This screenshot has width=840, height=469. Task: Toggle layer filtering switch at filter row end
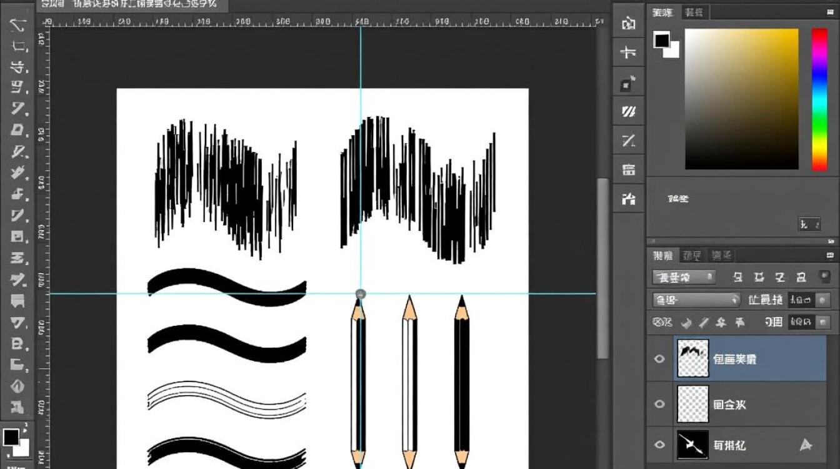point(824,276)
